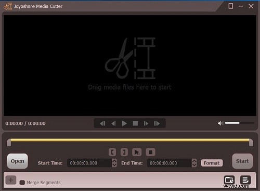
Task: Click the Start Time input field
Action: [89, 163]
